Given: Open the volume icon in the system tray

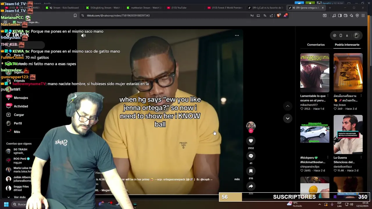Looking at the screenshot, I should (351, 204).
